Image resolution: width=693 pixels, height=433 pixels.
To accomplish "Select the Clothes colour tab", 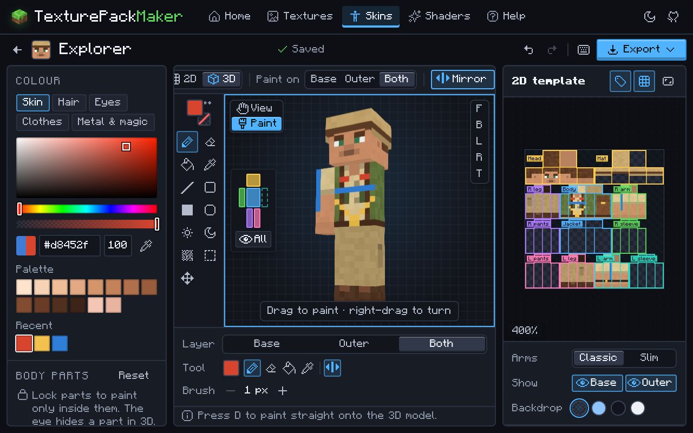I will [x=42, y=122].
